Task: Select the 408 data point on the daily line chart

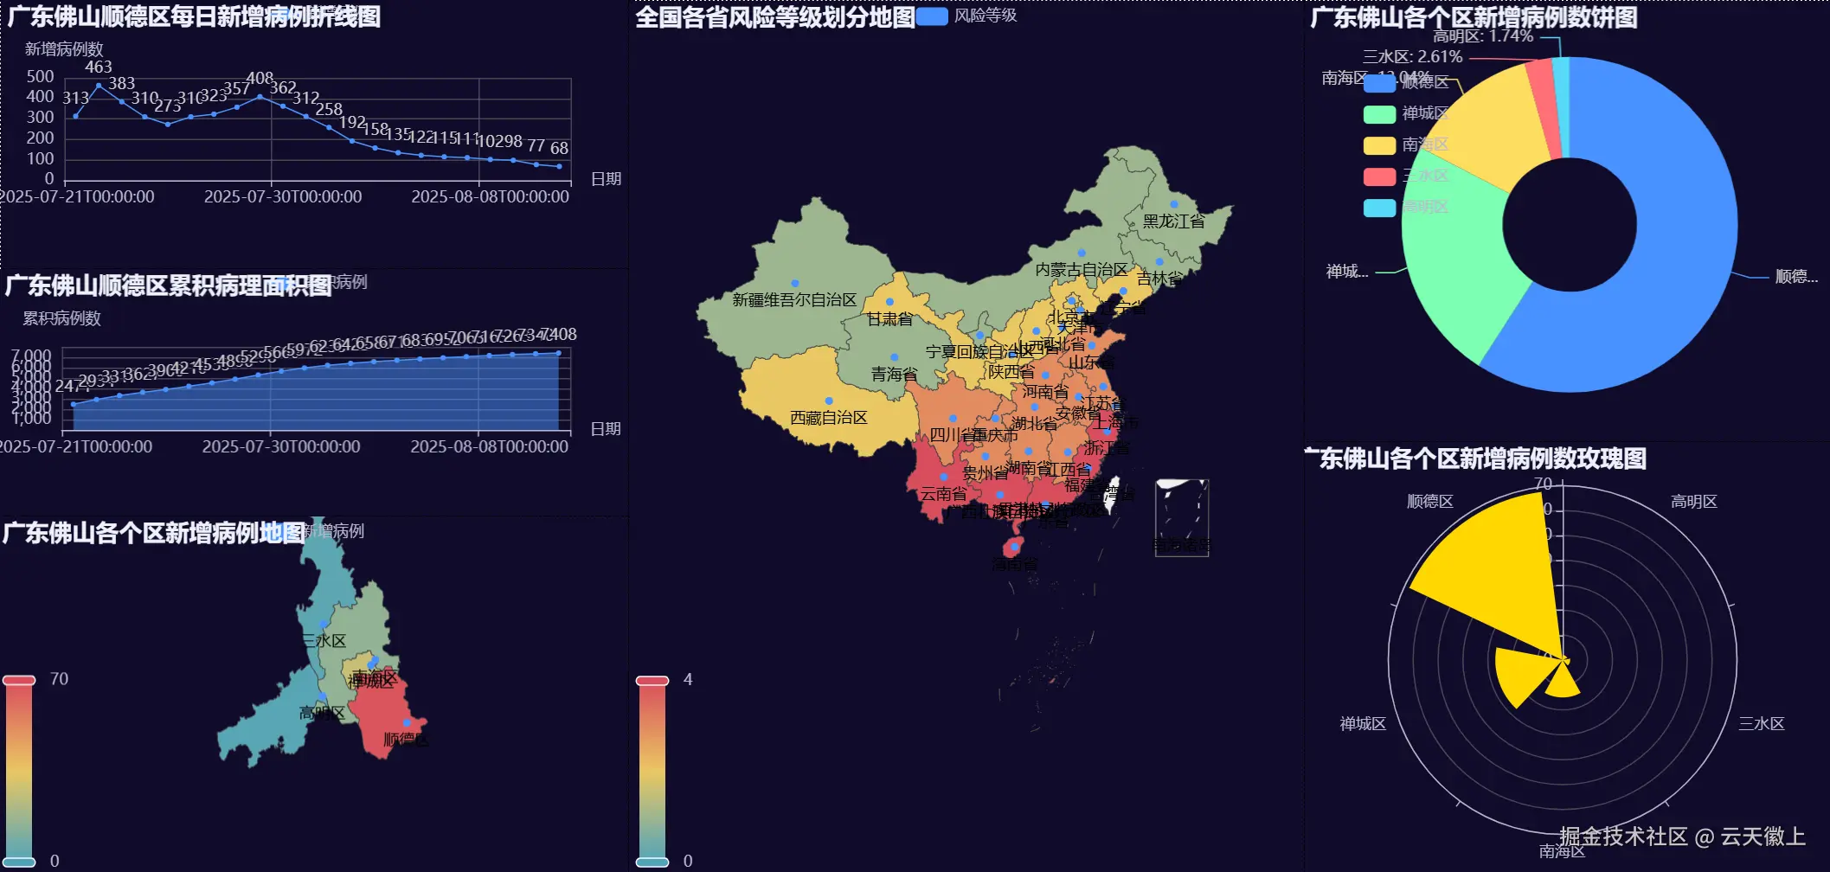Action: [260, 97]
